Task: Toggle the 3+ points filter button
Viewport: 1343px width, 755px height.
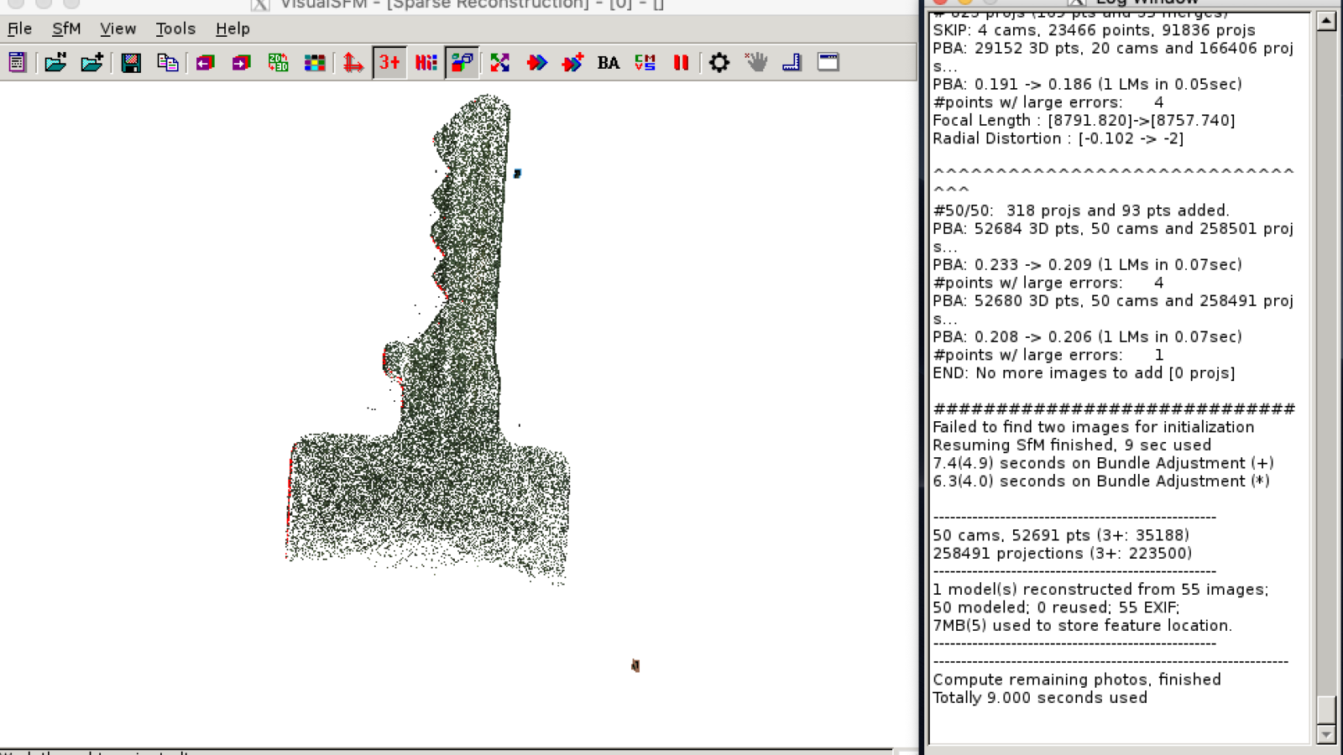Action: (x=389, y=62)
